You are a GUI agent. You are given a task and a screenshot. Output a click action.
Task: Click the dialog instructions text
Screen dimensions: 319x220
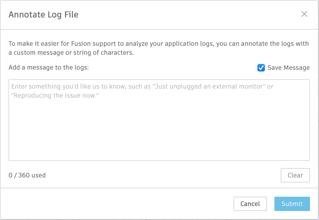tap(158, 48)
